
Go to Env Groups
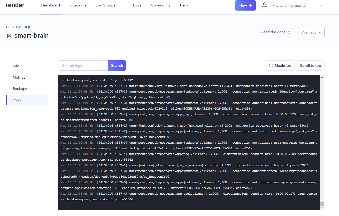pyautogui.click(x=105, y=5)
